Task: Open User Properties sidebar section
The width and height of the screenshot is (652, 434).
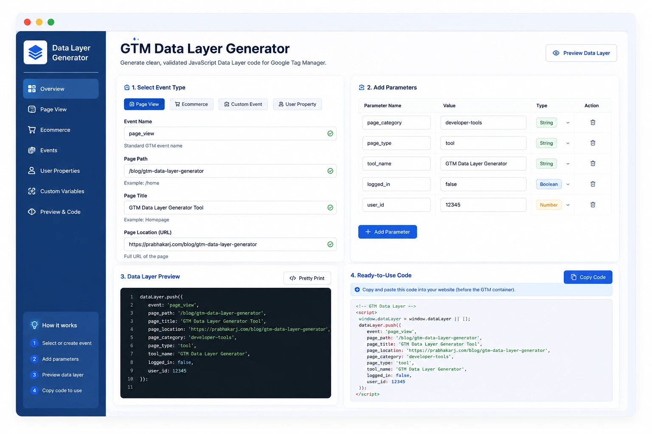Action: (x=61, y=171)
